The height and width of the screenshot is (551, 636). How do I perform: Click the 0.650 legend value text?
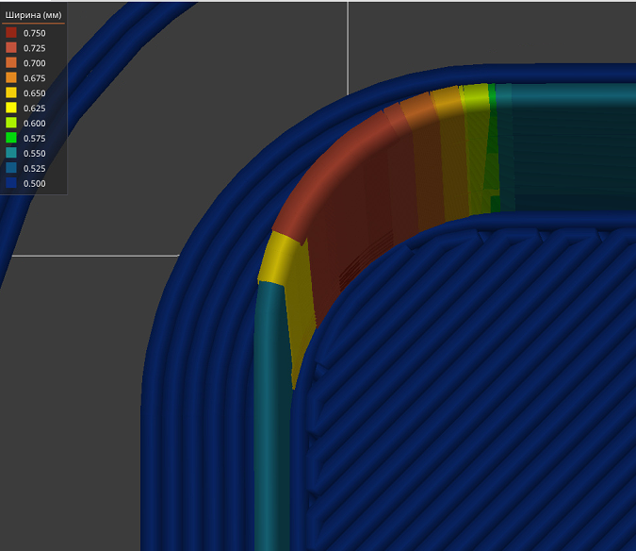point(35,93)
